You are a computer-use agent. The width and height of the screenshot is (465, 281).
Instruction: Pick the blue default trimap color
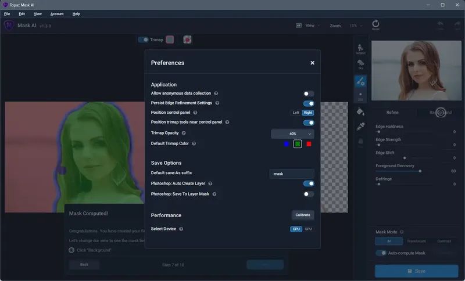pyautogui.click(x=286, y=144)
